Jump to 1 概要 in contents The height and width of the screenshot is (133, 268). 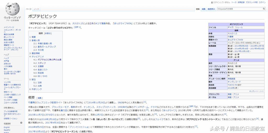32,37
